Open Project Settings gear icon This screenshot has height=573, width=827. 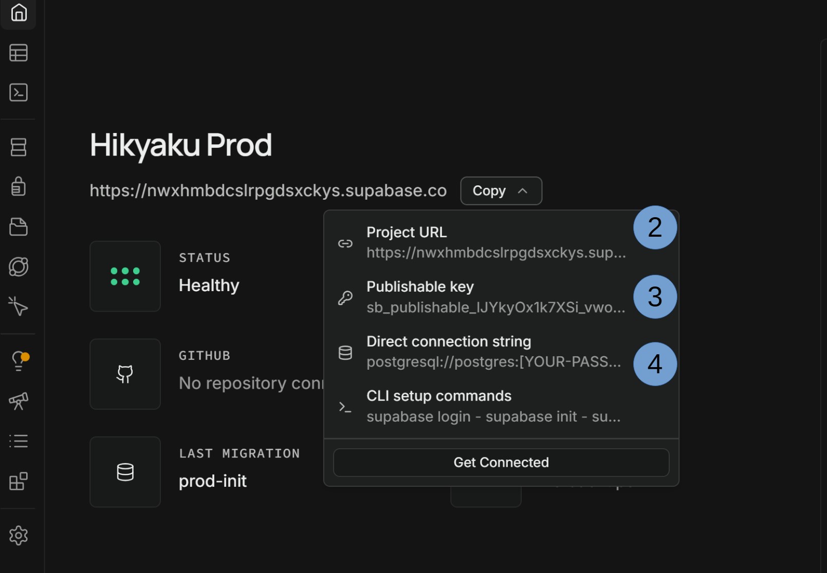click(19, 536)
